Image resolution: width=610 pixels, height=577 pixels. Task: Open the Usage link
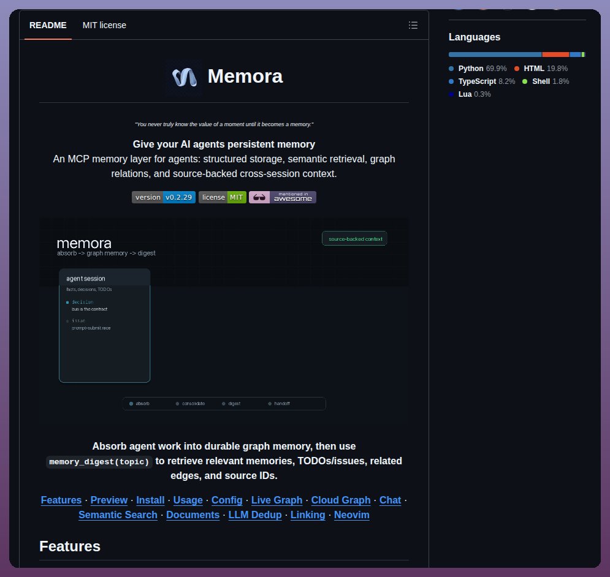[188, 500]
